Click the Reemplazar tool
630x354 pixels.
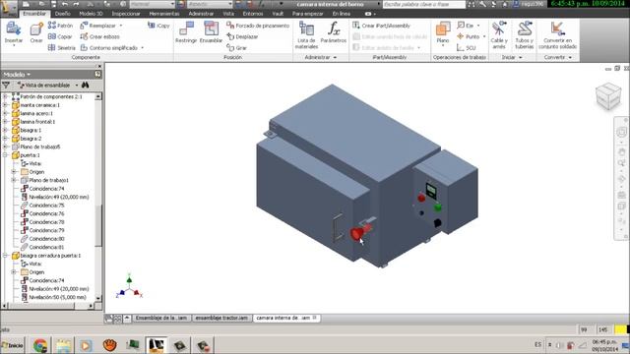click(x=98, y=26)
